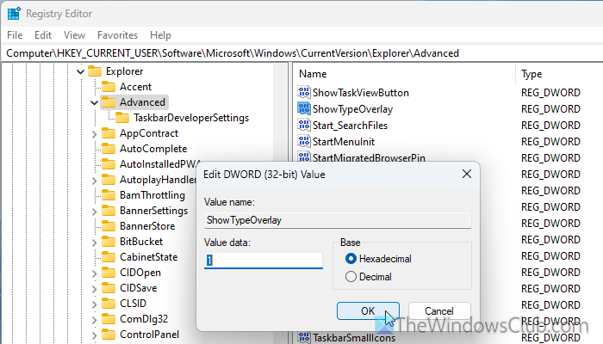Cancel the Edit DWORD dialog
Viewport: 603px width, 344px height.
[x=439, y=311]
